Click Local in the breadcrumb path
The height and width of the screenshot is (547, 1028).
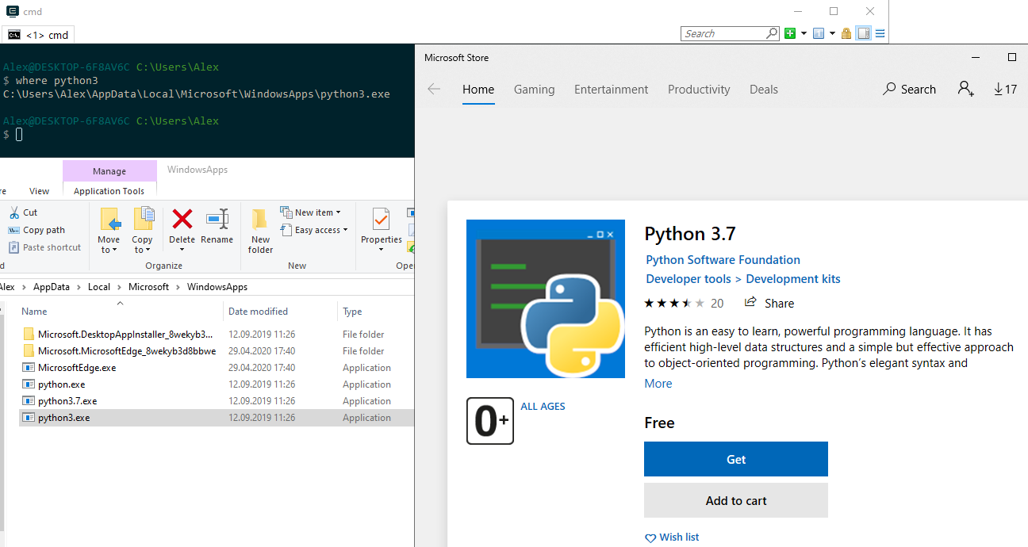tap(99, 287)
